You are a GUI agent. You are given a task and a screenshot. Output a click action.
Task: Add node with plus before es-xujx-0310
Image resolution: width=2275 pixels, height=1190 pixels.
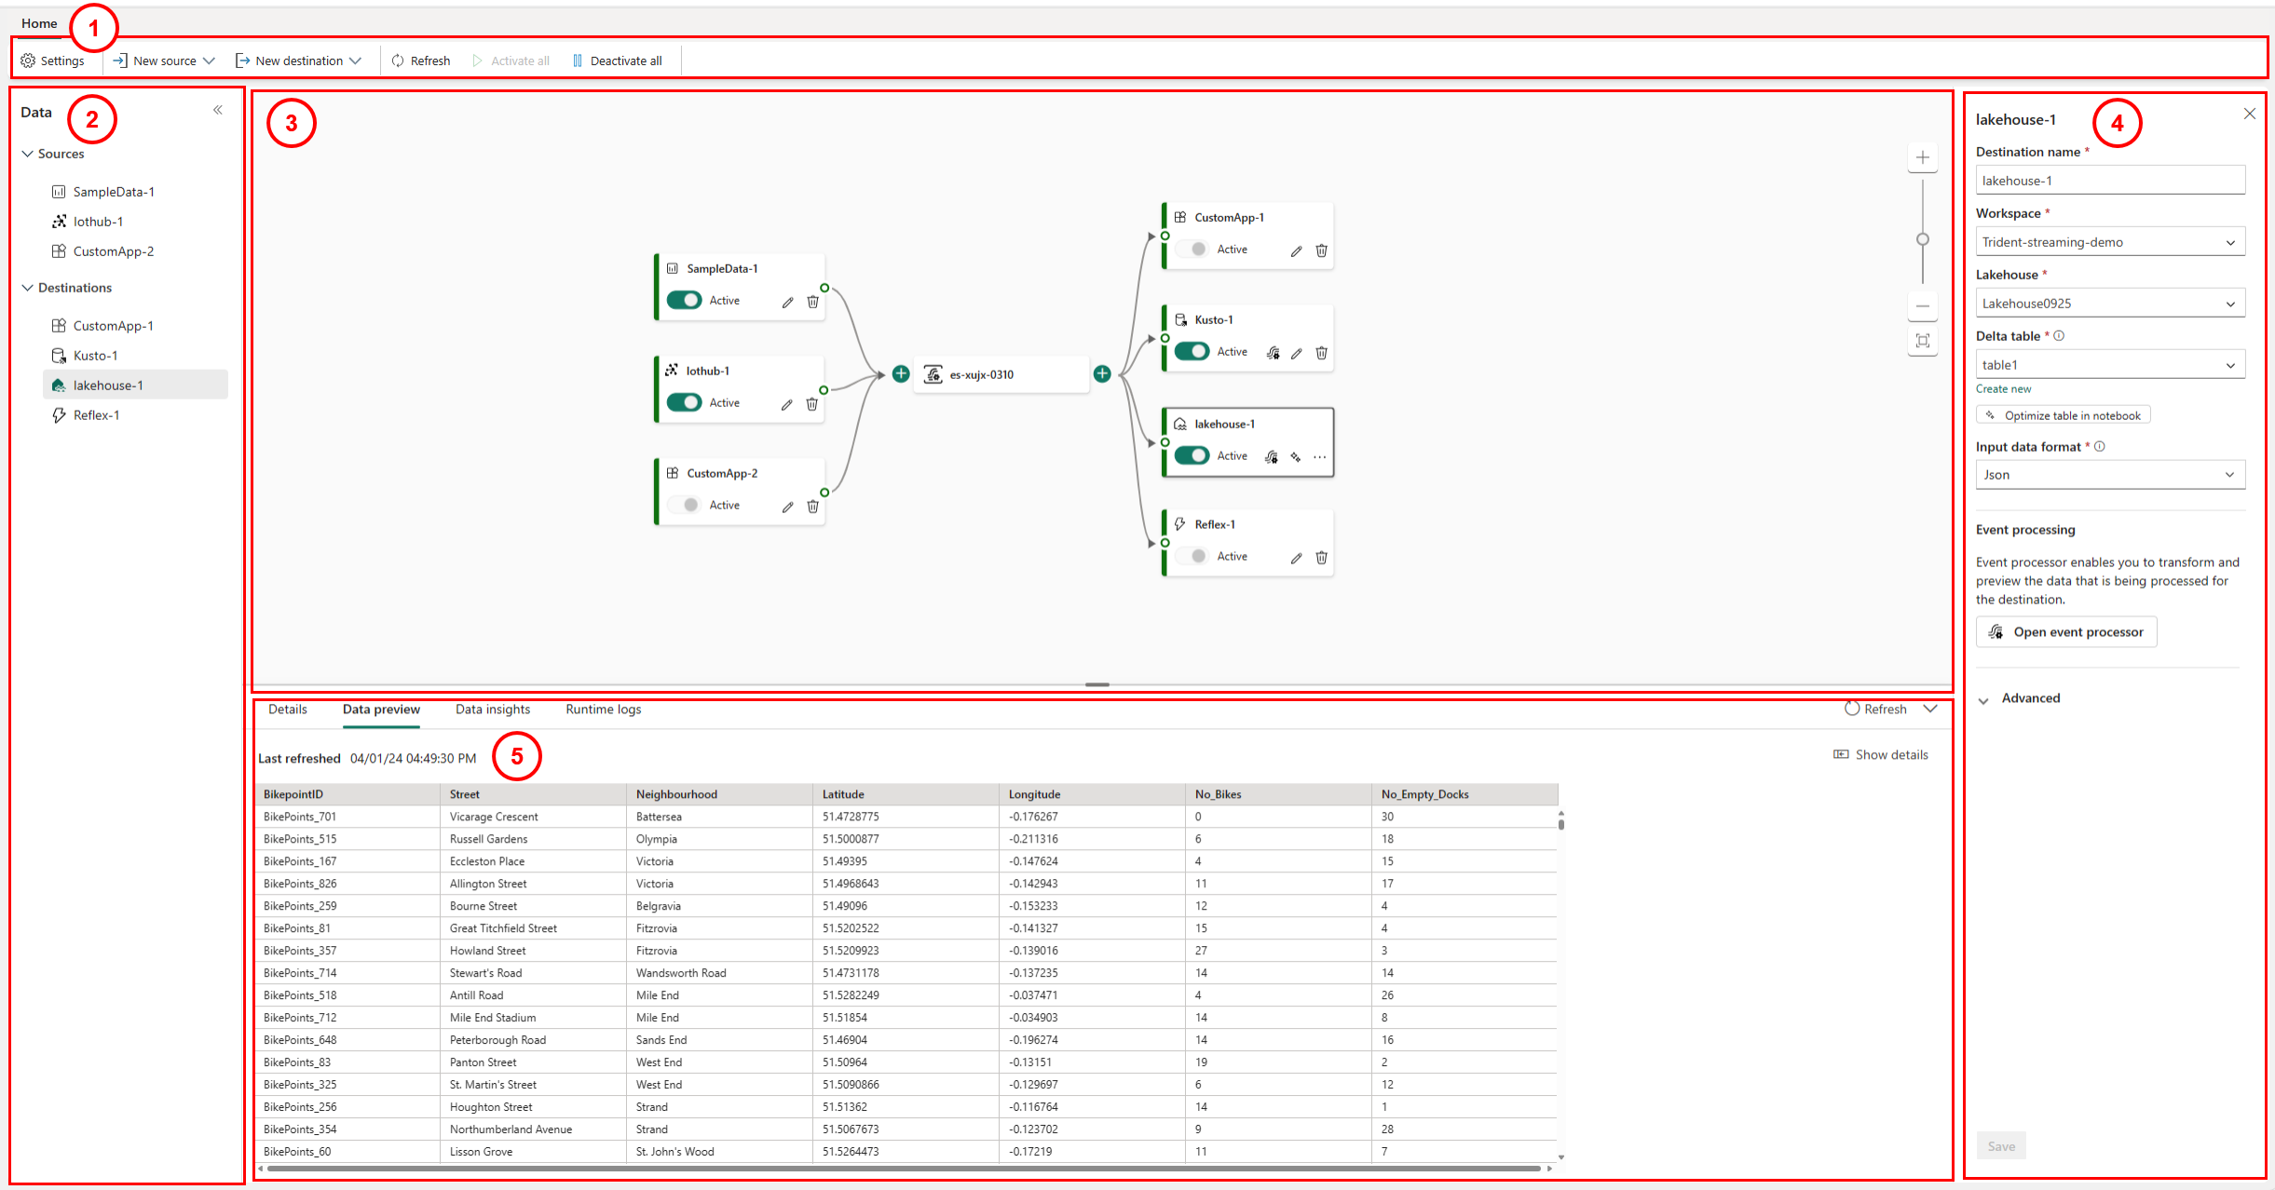(x=901, y=374)
